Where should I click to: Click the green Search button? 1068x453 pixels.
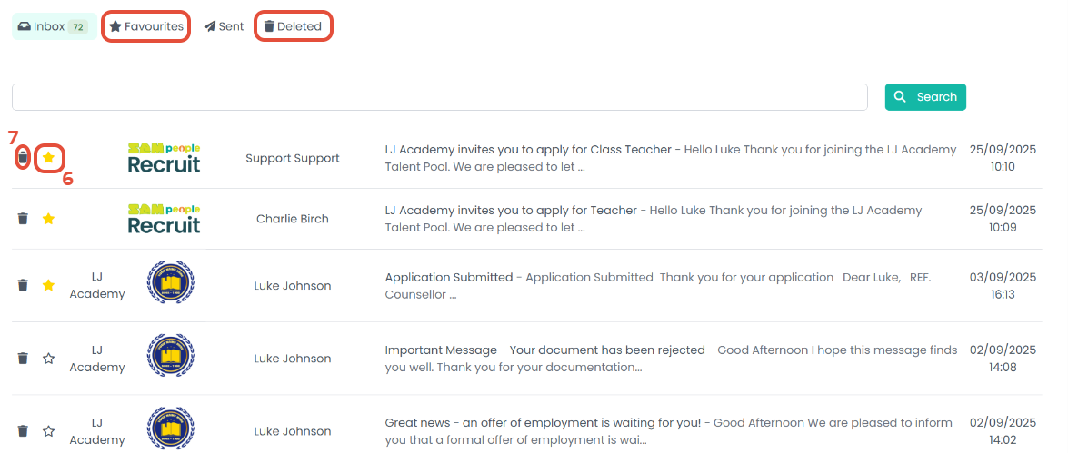[x=925, y=97]
